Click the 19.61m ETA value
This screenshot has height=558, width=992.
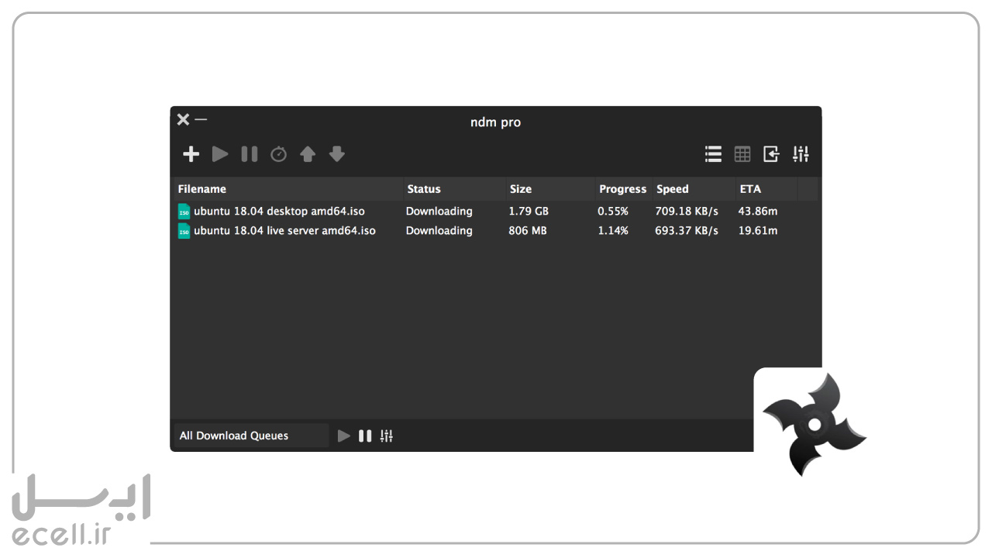[x=758, y=230]
